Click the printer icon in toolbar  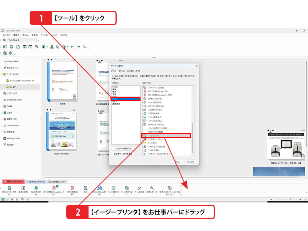[12, 47]
